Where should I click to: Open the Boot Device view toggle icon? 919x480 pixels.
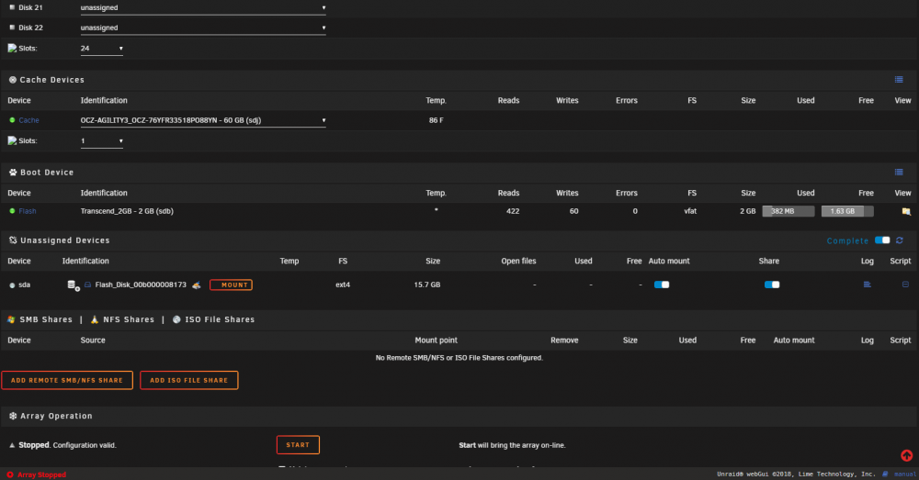[x=899, y=173]
